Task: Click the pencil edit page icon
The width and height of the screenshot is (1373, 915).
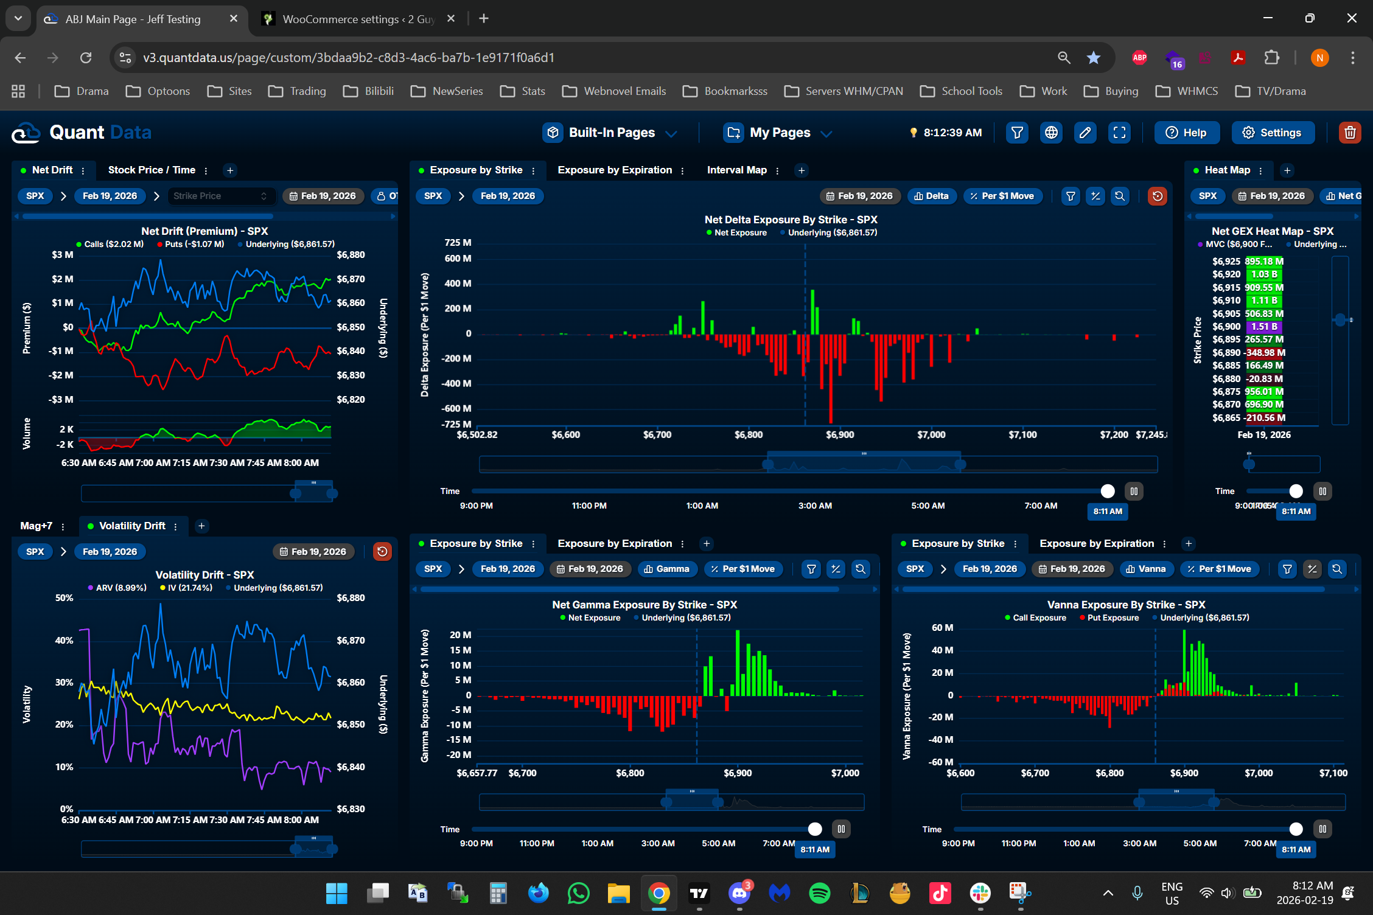Action: click(x=1085, y=133)
